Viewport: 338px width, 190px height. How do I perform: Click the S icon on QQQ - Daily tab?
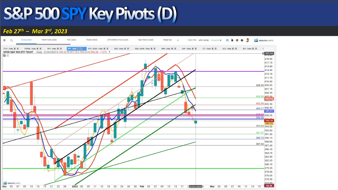pos(125,49)
